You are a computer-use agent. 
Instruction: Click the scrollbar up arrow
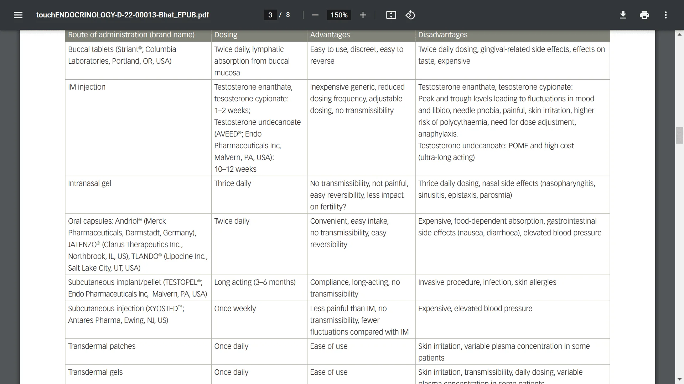click(679, 34)
